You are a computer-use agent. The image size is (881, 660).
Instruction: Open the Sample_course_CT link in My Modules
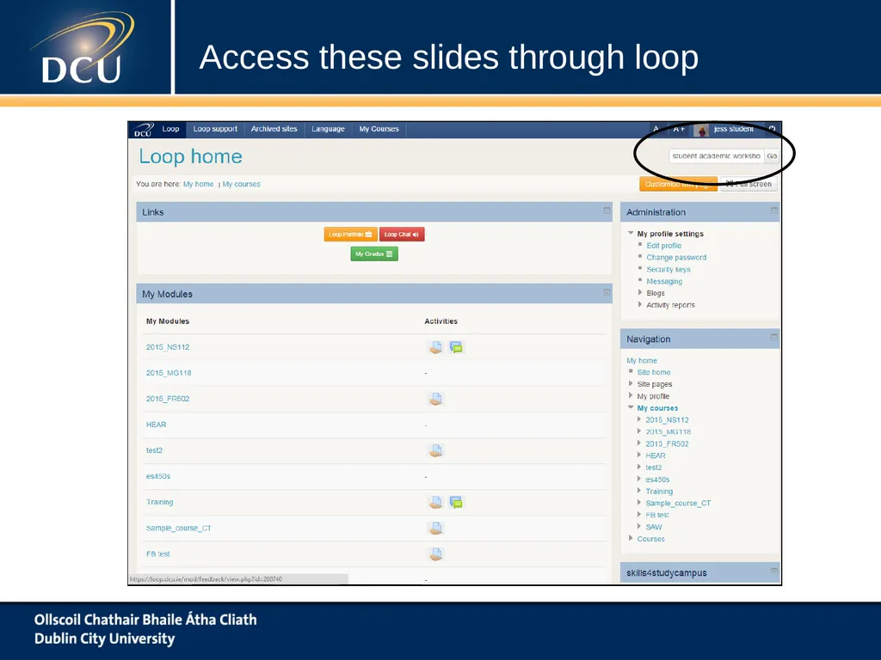(x=179, y=529)
